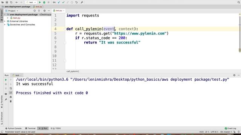Screen dimensions: 241x135
Task: Open Run panel settings gear
Action: click(234, 75)
